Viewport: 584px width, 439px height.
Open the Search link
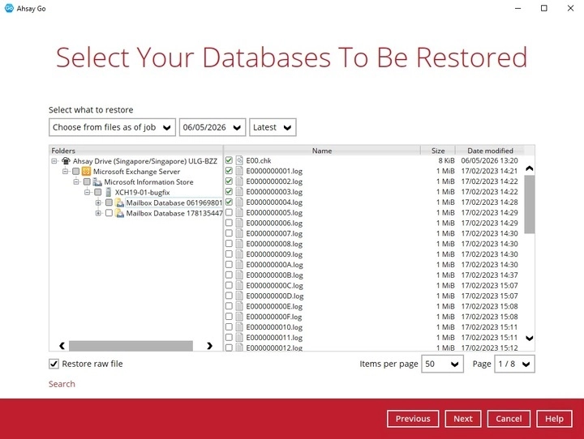[62, 384]
